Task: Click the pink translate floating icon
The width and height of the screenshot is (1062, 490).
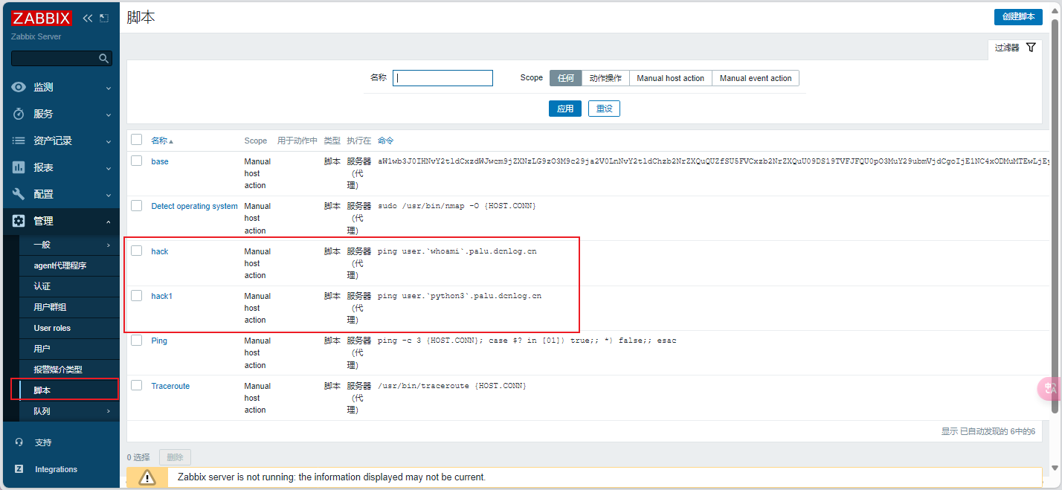Action: [x=1049, y=388]
